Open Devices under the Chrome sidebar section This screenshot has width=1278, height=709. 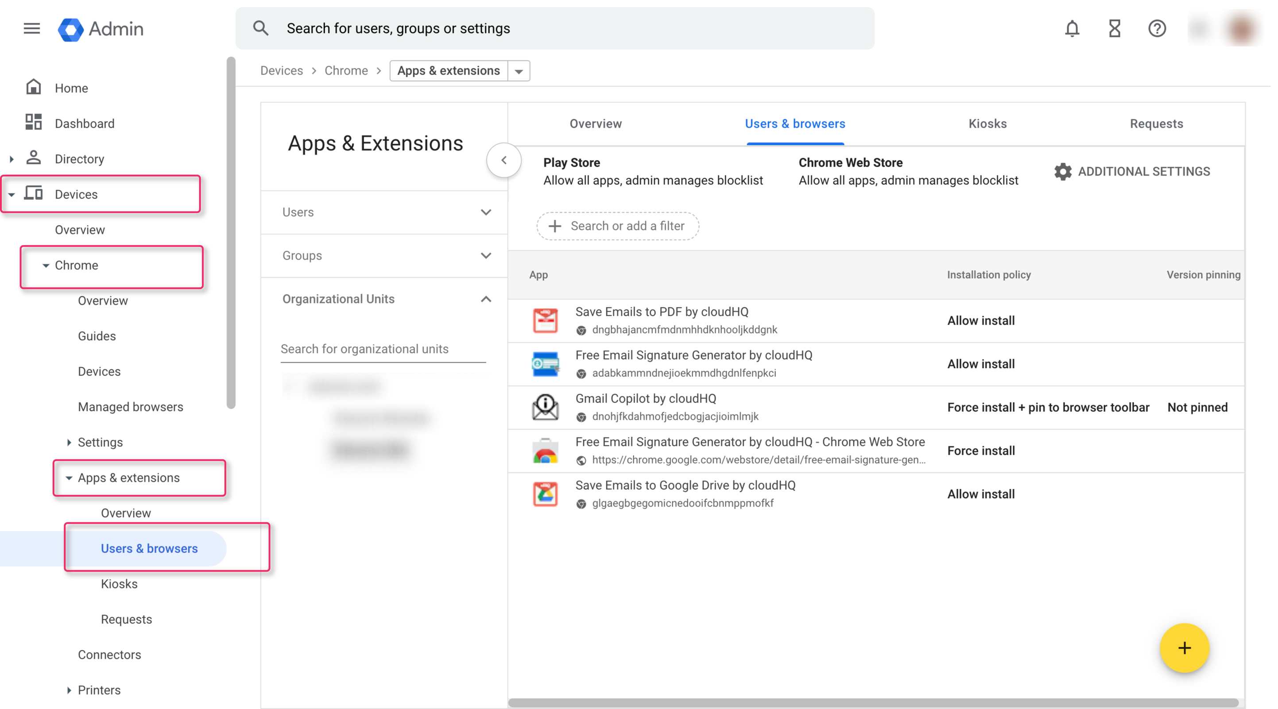pyautogui.click(x=99, y=371)
